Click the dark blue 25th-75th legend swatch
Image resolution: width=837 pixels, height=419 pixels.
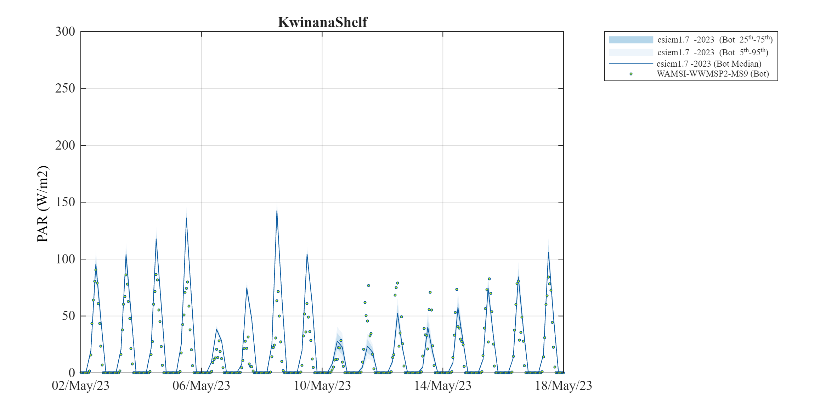(x=630, y=40)
